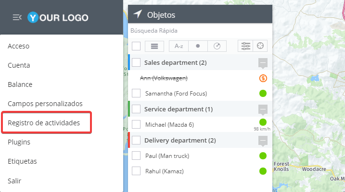Collapse the Sales department group

pos(263,63)
